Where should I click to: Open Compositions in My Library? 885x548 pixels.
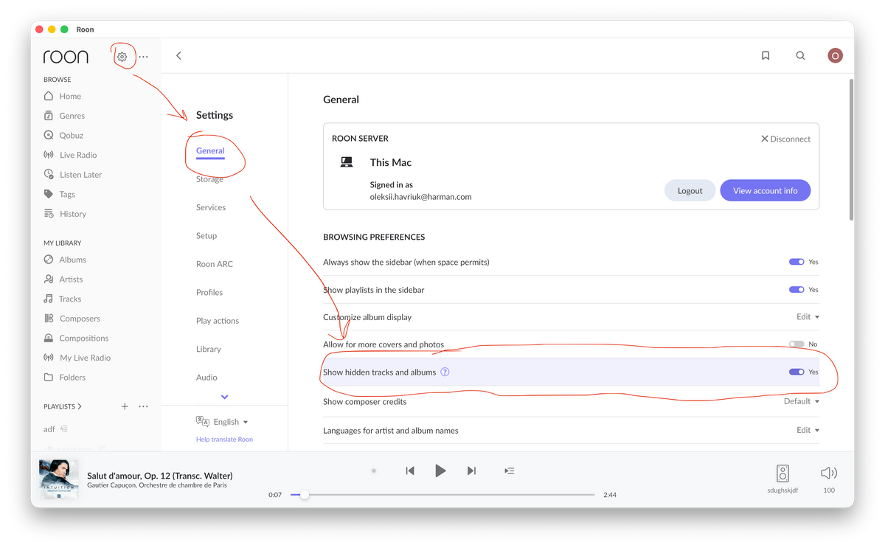(83, 338)
